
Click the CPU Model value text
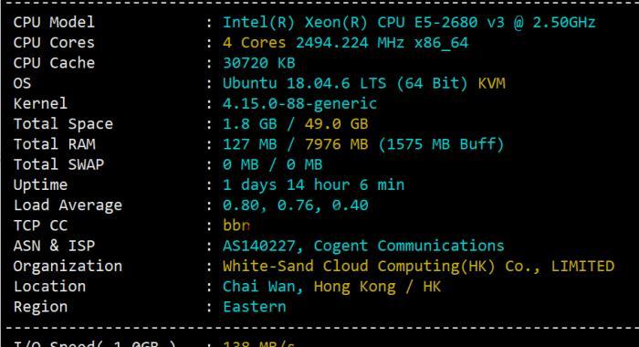coord(409,23)
